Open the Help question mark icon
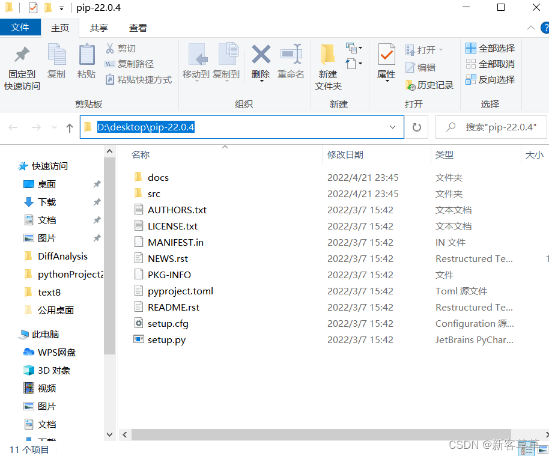The width and height of the screenshot is (549, 456). tap(545, 28)
